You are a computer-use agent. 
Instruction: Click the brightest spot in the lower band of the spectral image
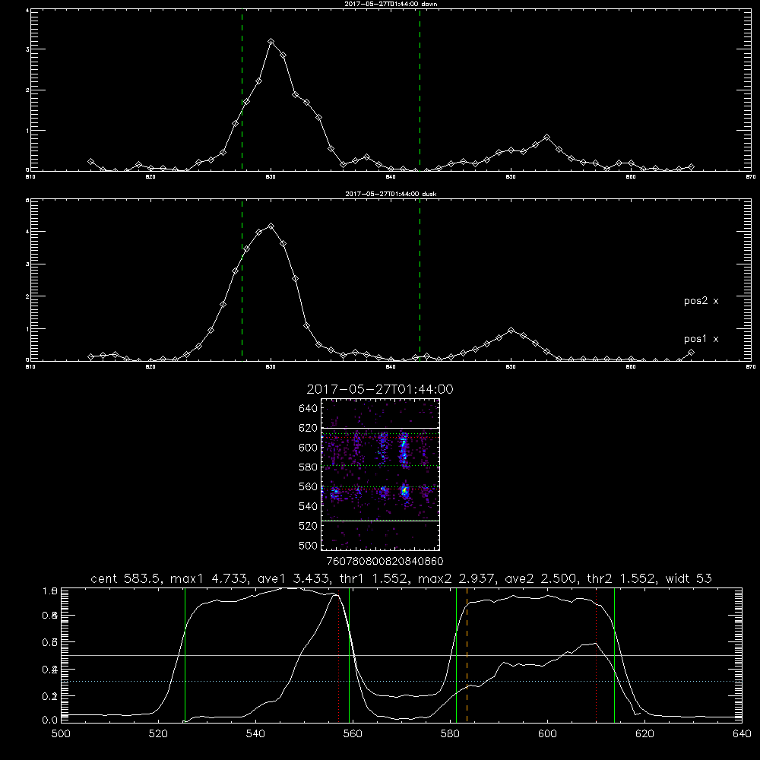[405, 491]
